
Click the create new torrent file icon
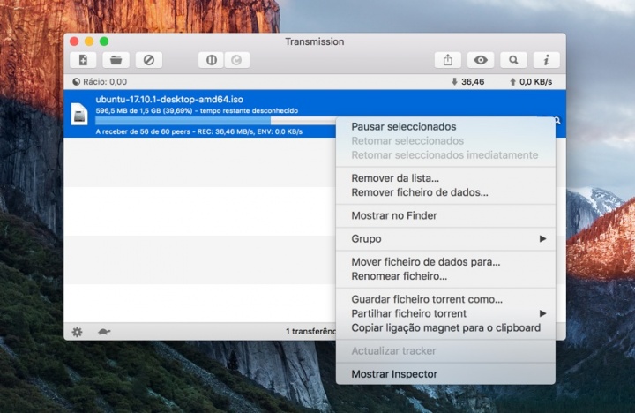tap(84, 60)
